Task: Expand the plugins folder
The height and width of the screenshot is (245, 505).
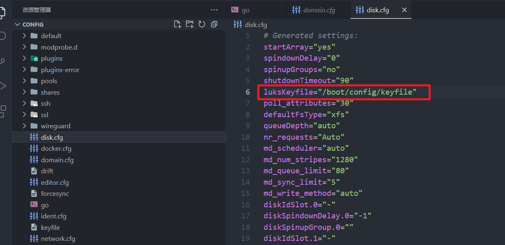Action: [25, 58]
